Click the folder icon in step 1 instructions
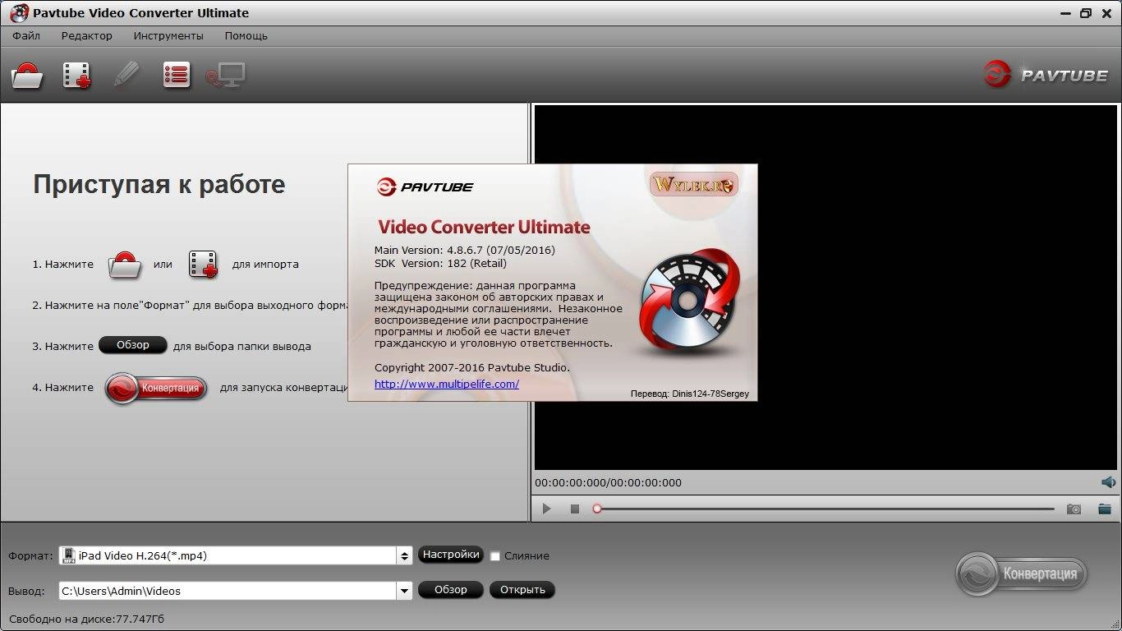Screen dimensions: 1122x631 coord(124,265)
